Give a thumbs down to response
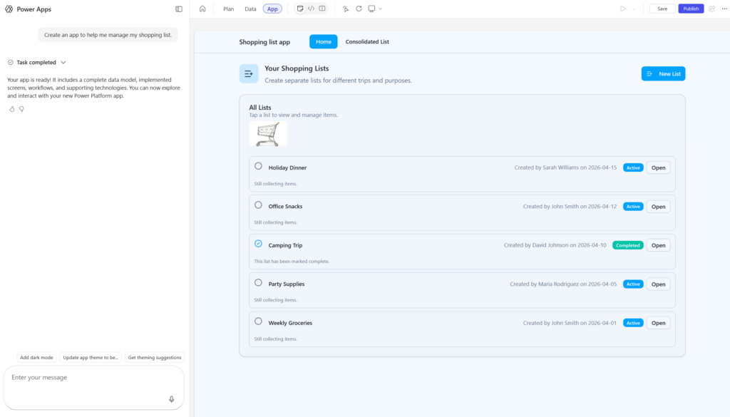 [x=21, y=109]
